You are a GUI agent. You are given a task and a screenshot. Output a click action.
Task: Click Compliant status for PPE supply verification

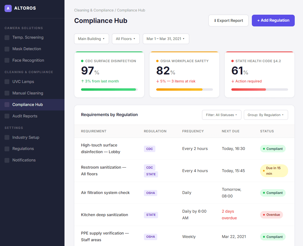point(273,237)
